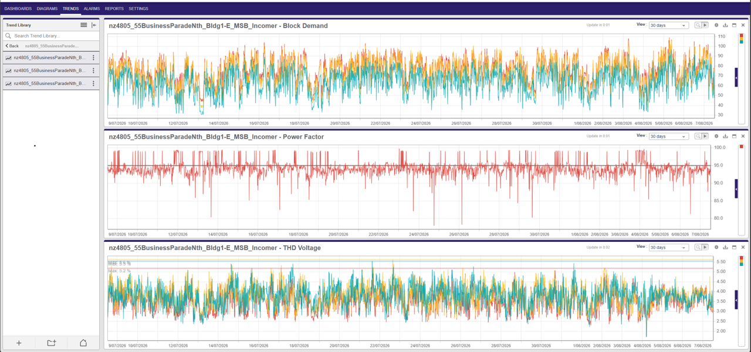This screenshot has height=352, width=751.
Task: Activate zoom mode on THD Voltage trend
Action: (x=698, y=247)
